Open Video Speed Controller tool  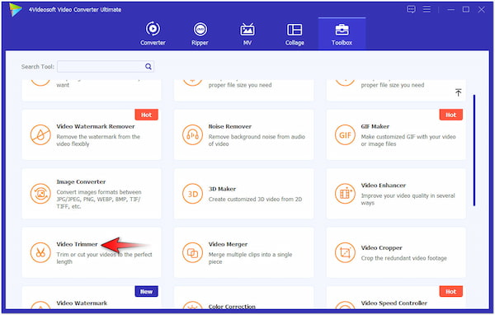pos(396,298)
